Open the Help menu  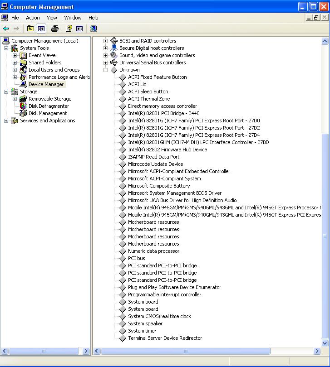pyautogui.click(x=94, y=18)
